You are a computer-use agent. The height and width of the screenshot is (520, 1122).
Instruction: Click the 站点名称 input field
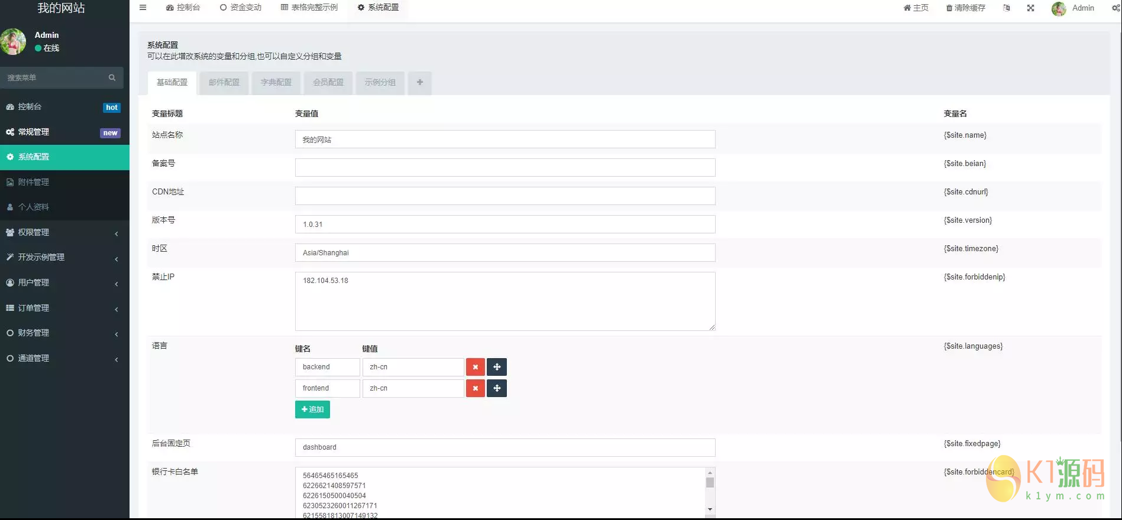coord(505,139)
